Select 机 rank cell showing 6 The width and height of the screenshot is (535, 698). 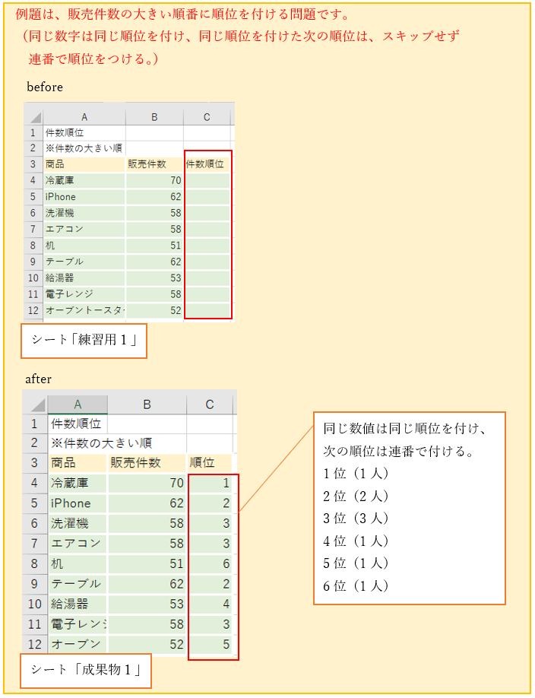[211, 564]
